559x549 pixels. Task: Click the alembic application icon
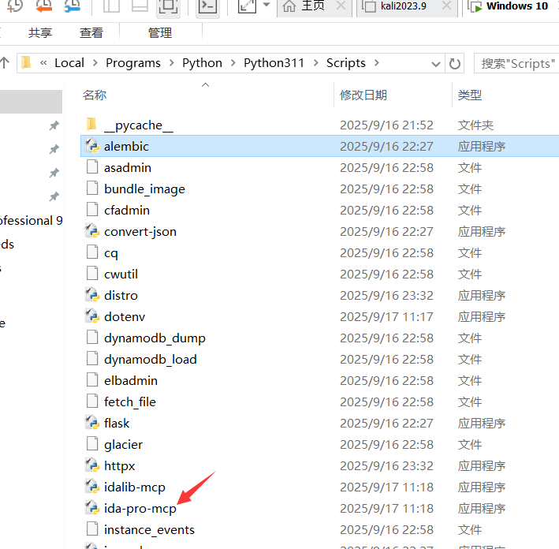coord(92,146)
